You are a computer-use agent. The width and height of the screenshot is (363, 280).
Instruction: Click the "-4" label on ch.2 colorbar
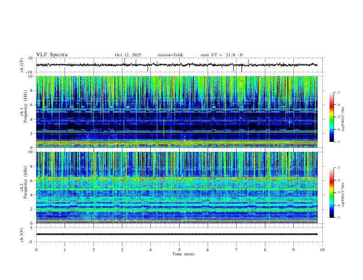[338, 180]
